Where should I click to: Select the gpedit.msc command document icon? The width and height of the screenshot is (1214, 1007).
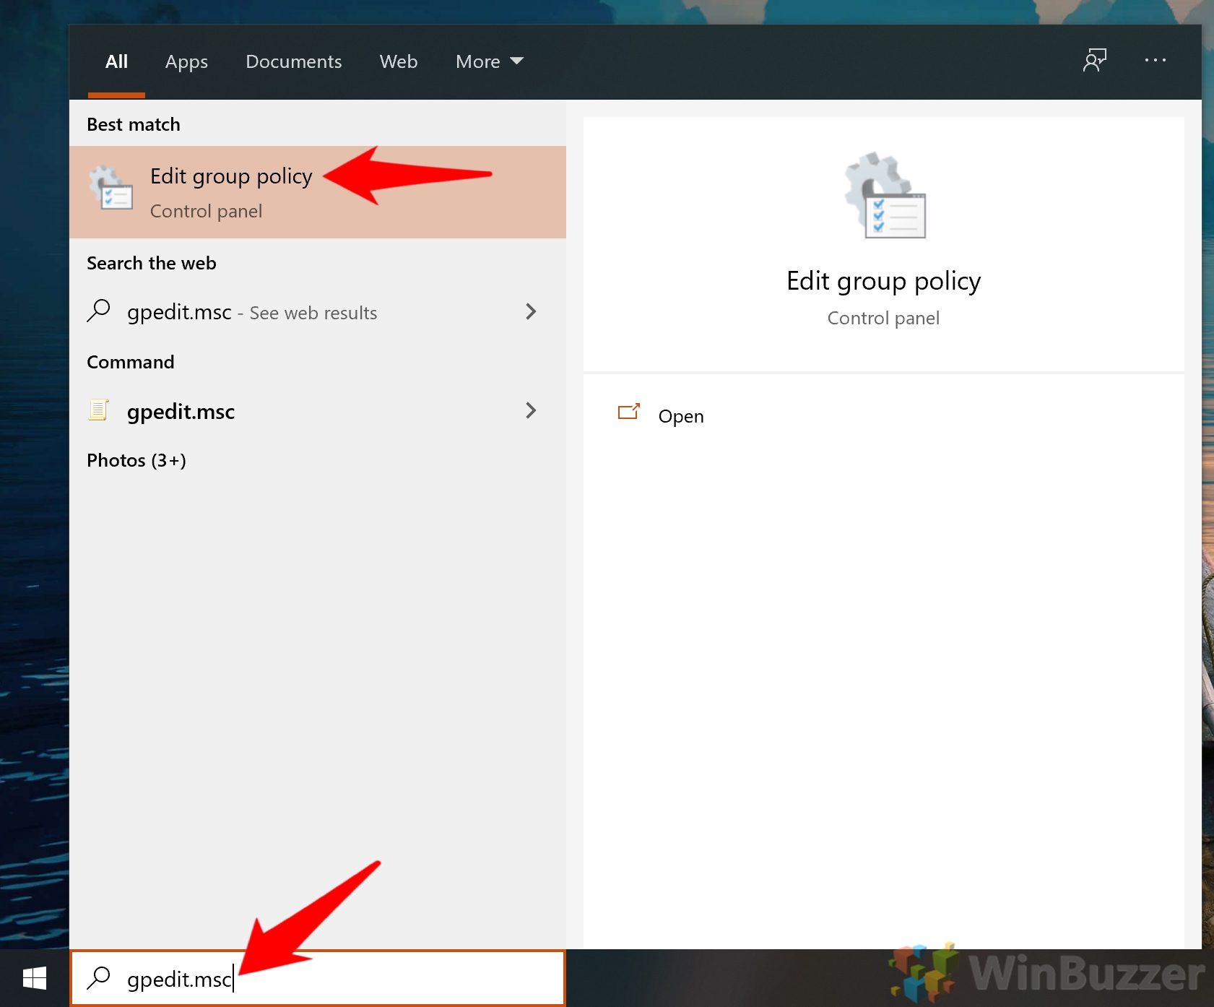point(99,410)
